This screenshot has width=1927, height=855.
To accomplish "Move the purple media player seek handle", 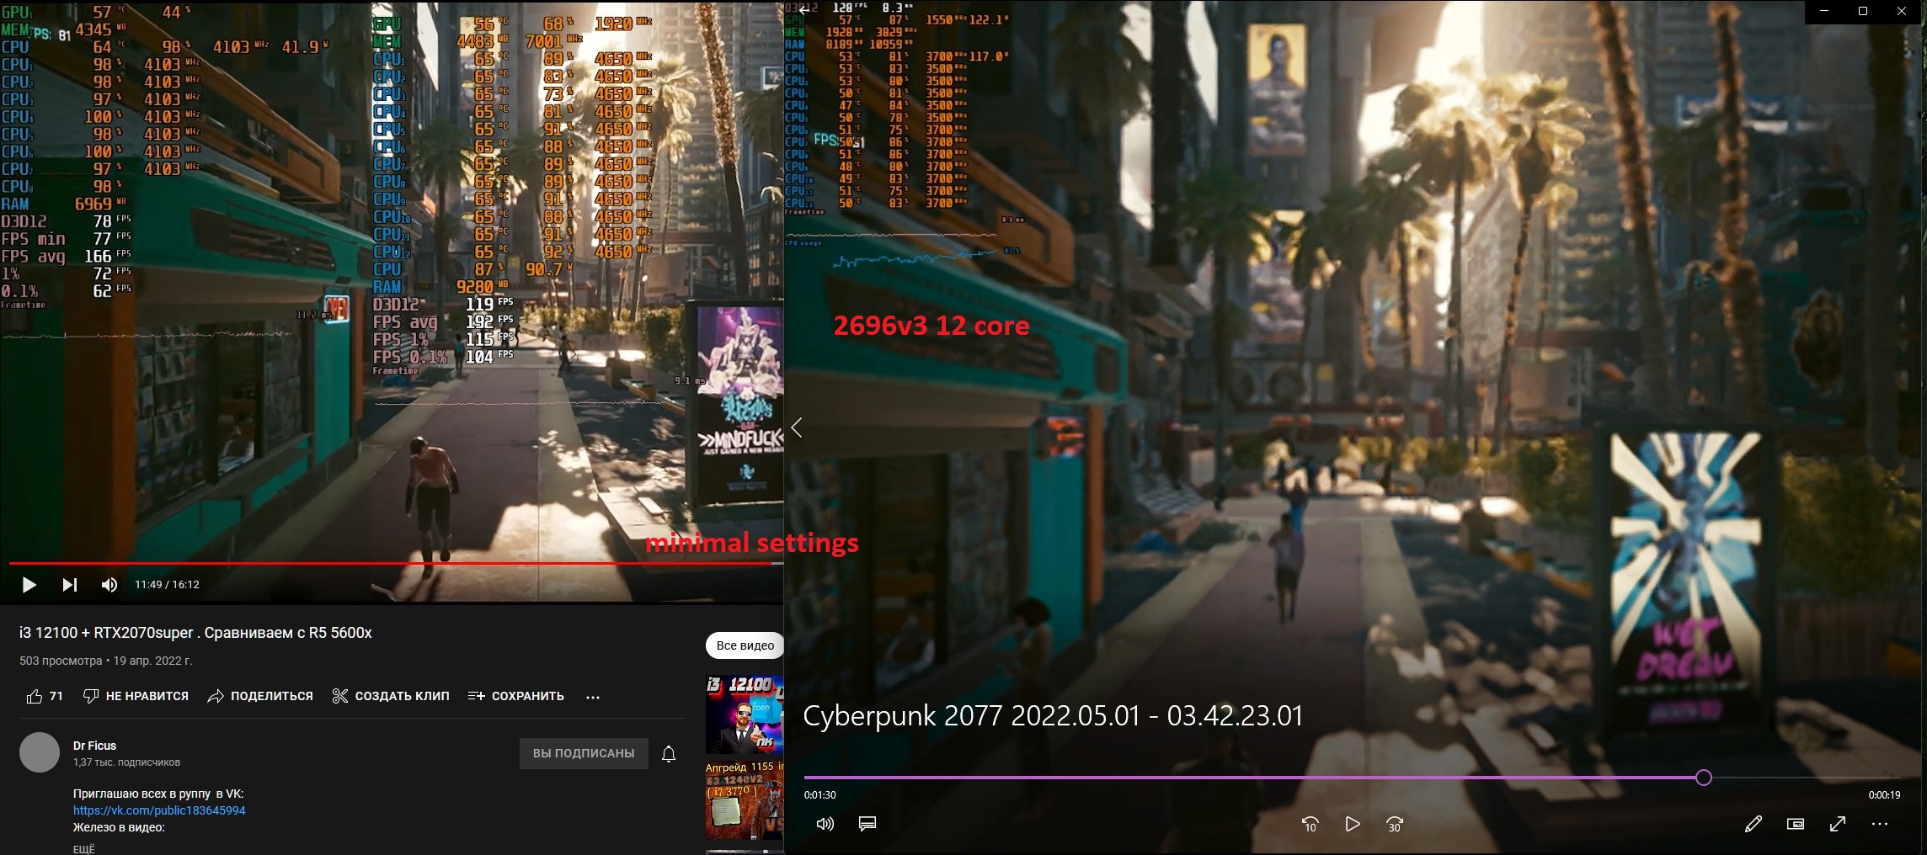I will (1703, 778).
